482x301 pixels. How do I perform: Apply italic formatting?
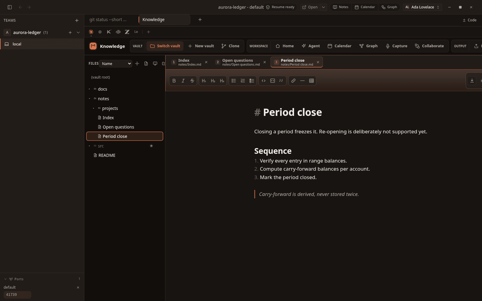pyautogui.click(x=183, y=81)
